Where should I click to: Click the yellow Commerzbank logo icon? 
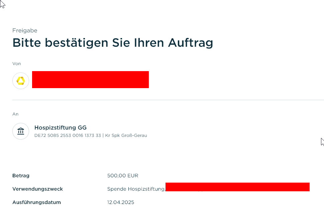(x=21, y=81)
